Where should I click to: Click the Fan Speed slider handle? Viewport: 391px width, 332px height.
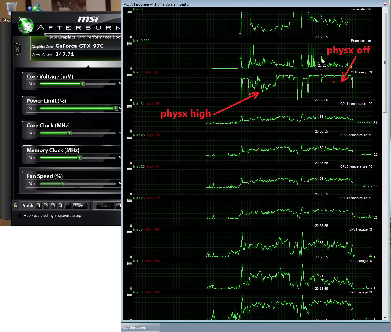(63, 184)
